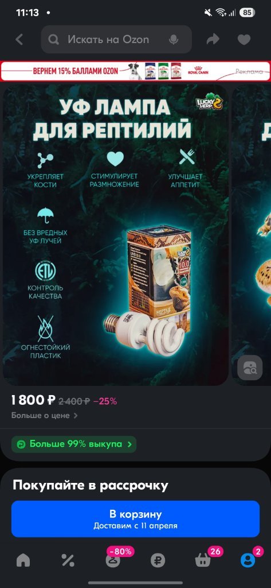Open the 'Покупайте в рассрочку' section
Viewport: 271px width, 588px height.
pos(90,485)
